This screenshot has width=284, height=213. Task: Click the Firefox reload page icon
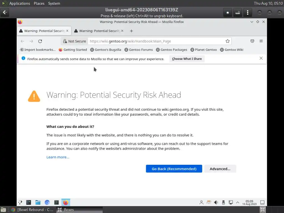(x=40, y=41)
